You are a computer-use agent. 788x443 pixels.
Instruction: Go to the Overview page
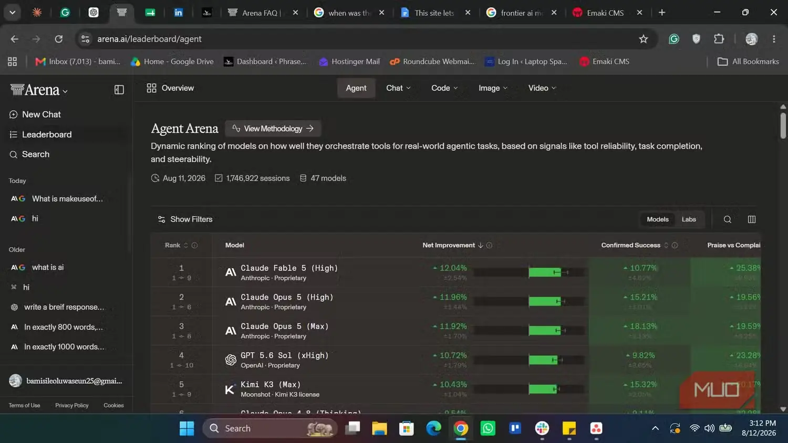[170, 88]
